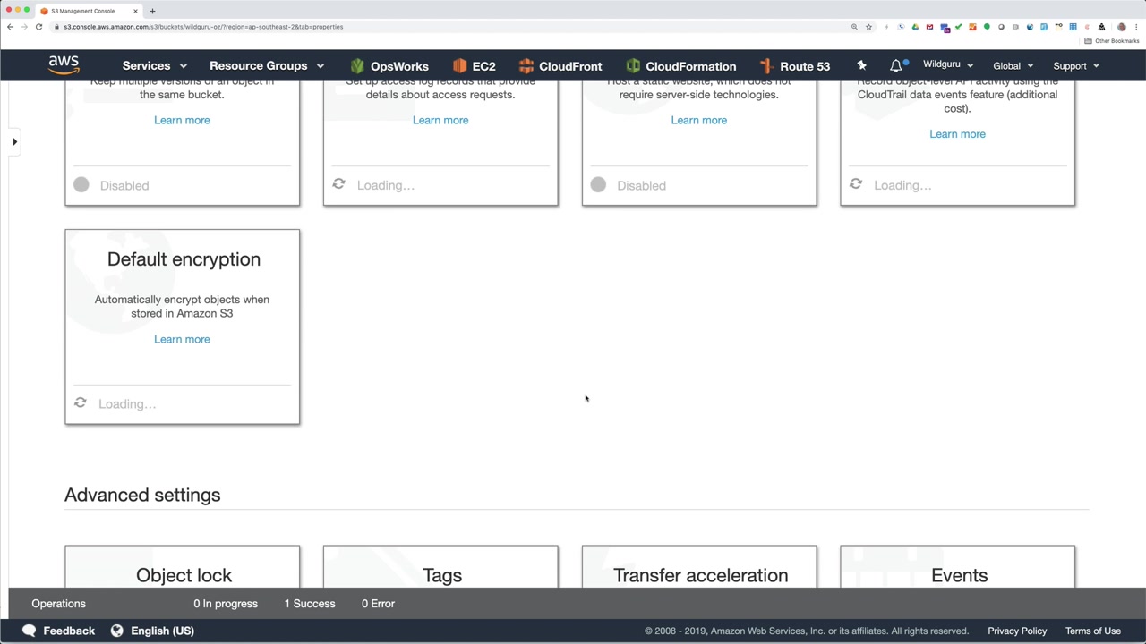This screenshot has height=644, width=1146.
Task: Click the '0 In progress' status text
Action: [x=226, y=604]
